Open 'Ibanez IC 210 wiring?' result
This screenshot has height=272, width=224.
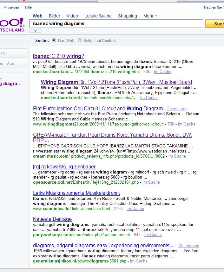(59, 56)
